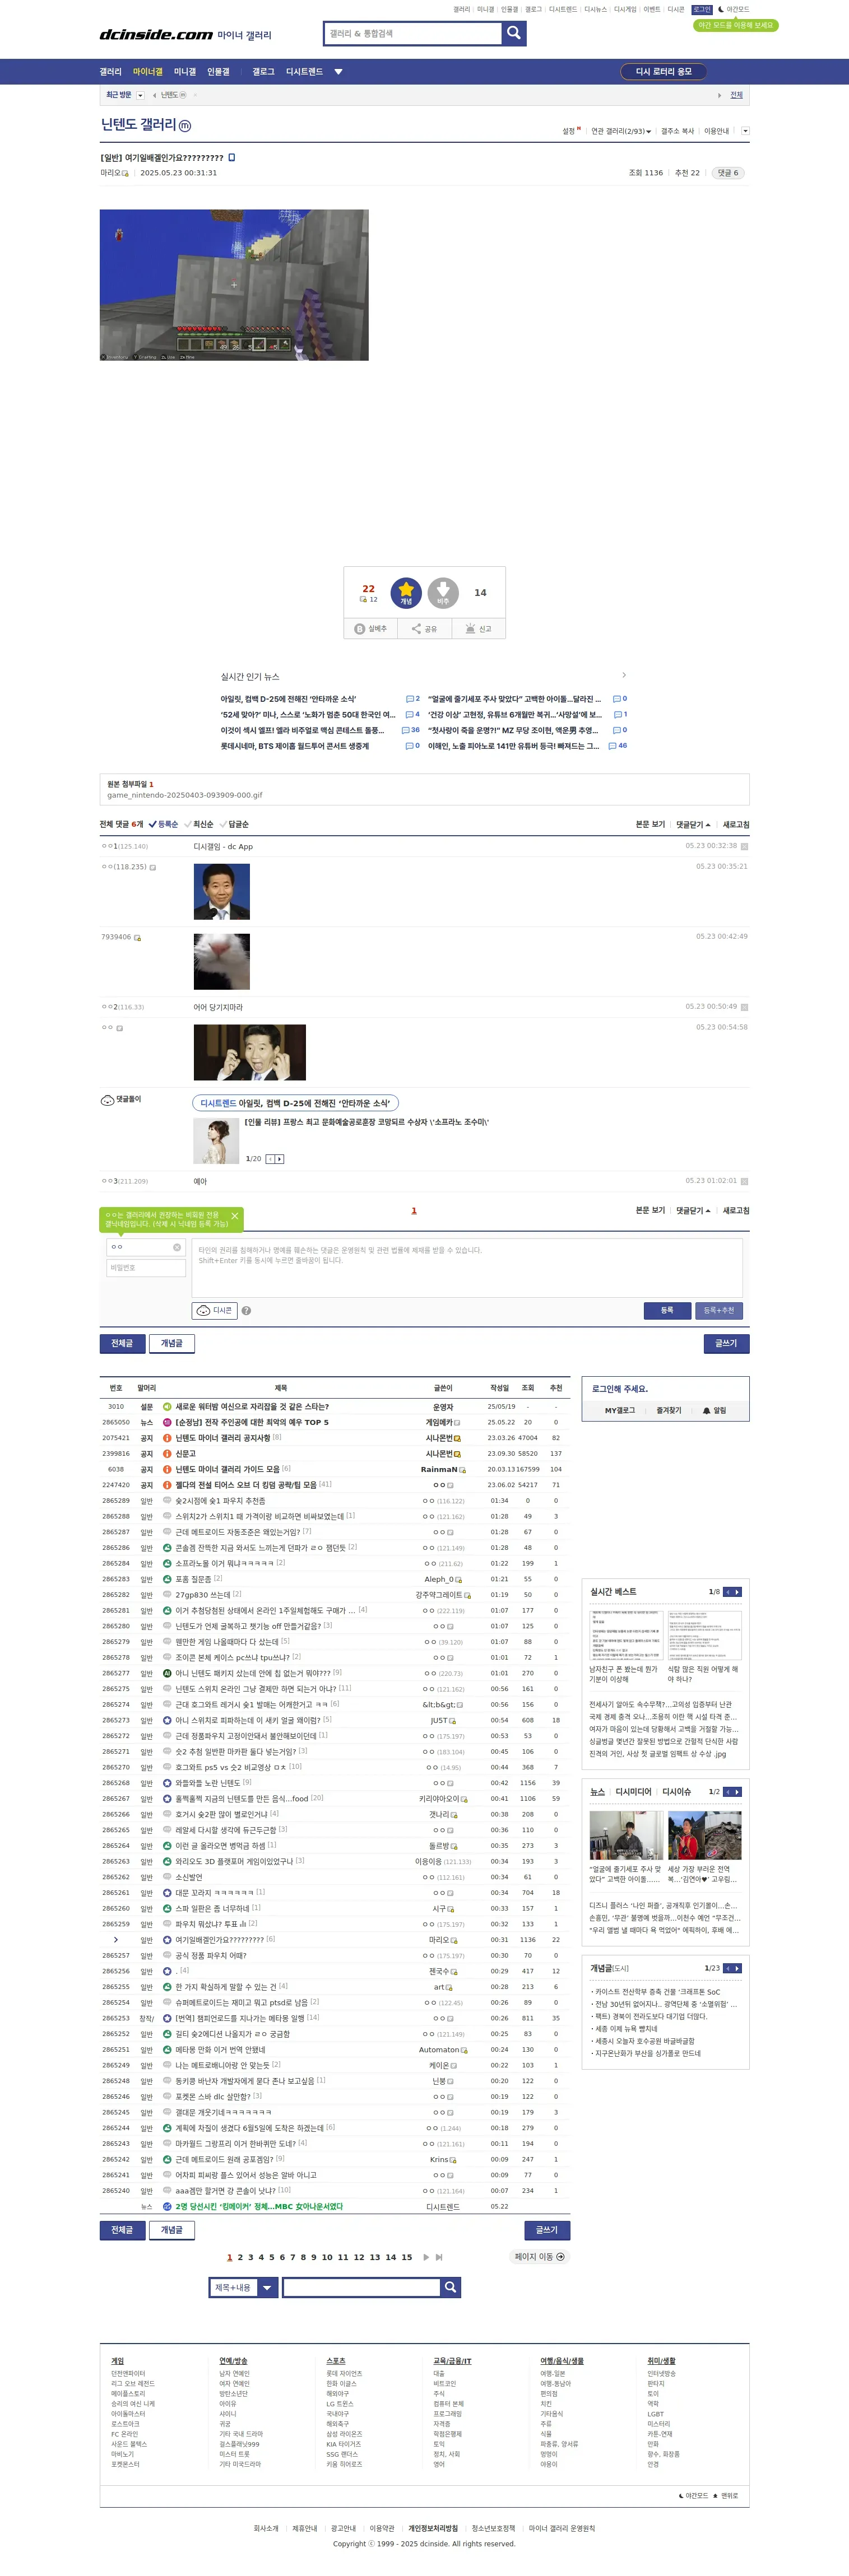This screenshot has width=849, height=2576.
Task: Click next page arrow in pagination
Action: coord(427,2257)
